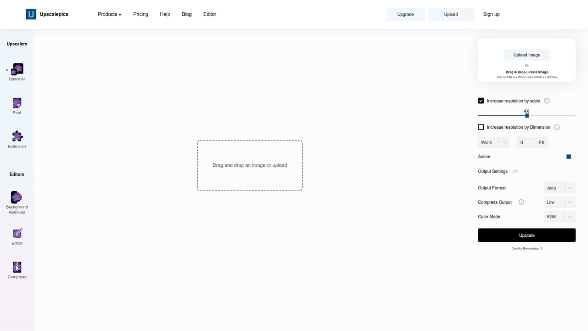588x331 pixels.
Task: Open the Background Remover icon
Action: (17, 197)
